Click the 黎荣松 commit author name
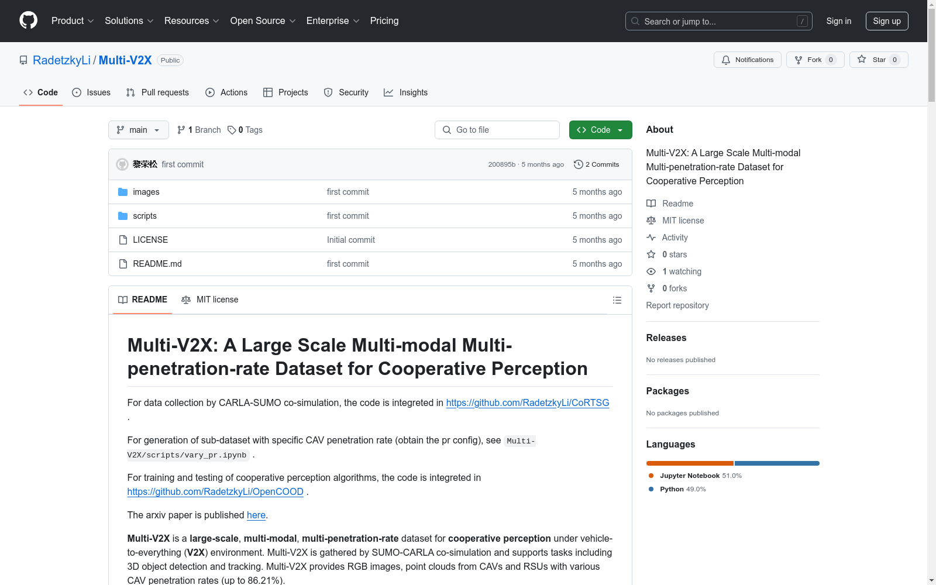Screen dimensions: 936x585 145,164
